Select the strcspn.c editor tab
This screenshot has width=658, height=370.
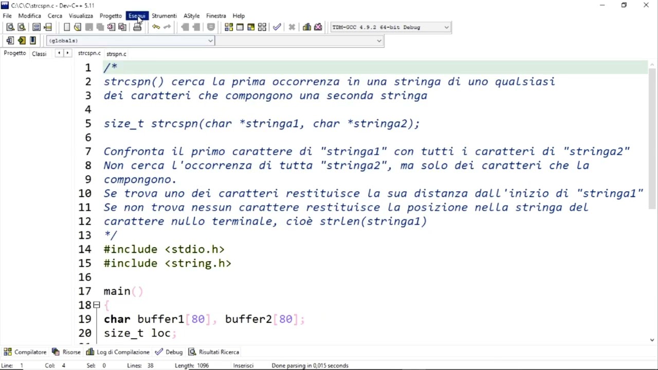pos(89,53)
